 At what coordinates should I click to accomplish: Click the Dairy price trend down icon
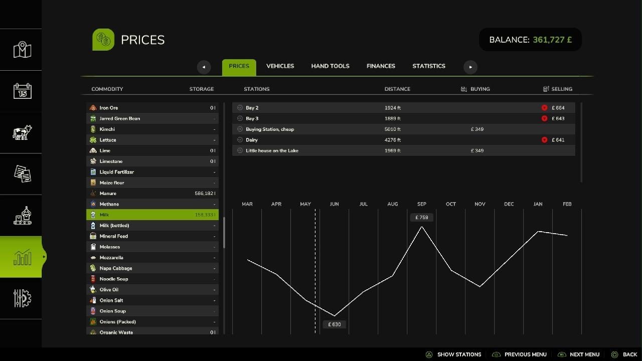coord(544,140)
